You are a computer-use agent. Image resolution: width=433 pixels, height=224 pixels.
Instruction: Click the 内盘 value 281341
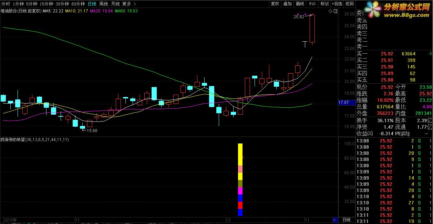click(x=423, y=113)
